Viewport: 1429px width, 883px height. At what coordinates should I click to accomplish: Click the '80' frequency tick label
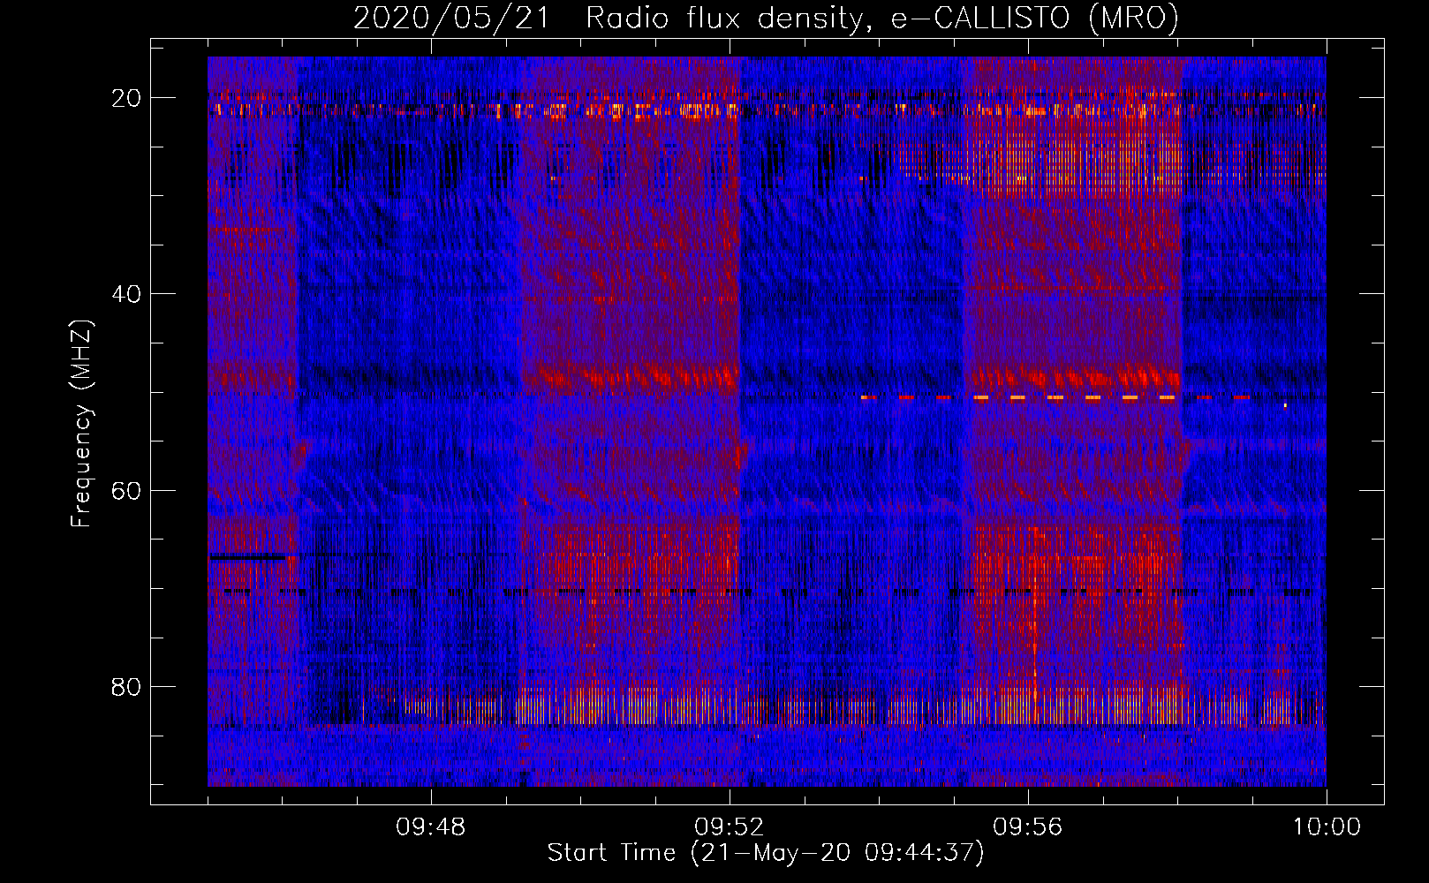[x=127, y=686]
